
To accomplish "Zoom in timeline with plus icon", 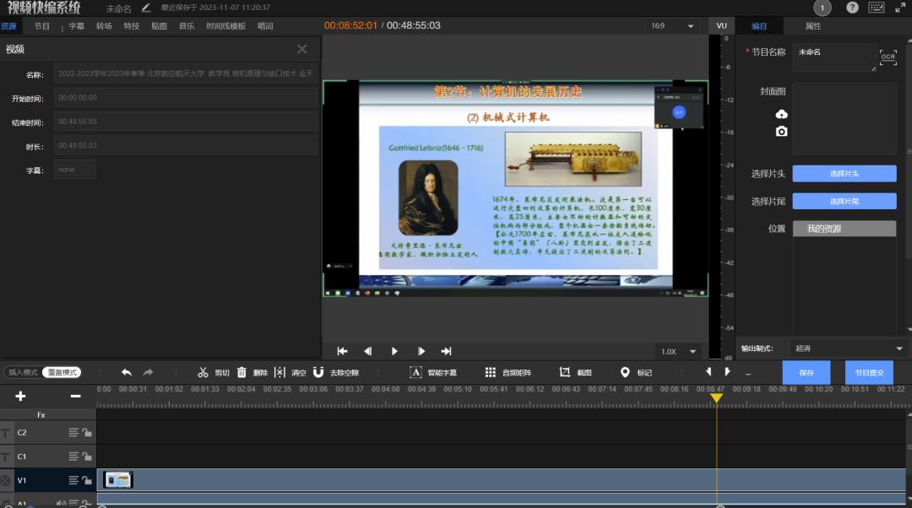I will pyautogui.click(x=20, y=396).
